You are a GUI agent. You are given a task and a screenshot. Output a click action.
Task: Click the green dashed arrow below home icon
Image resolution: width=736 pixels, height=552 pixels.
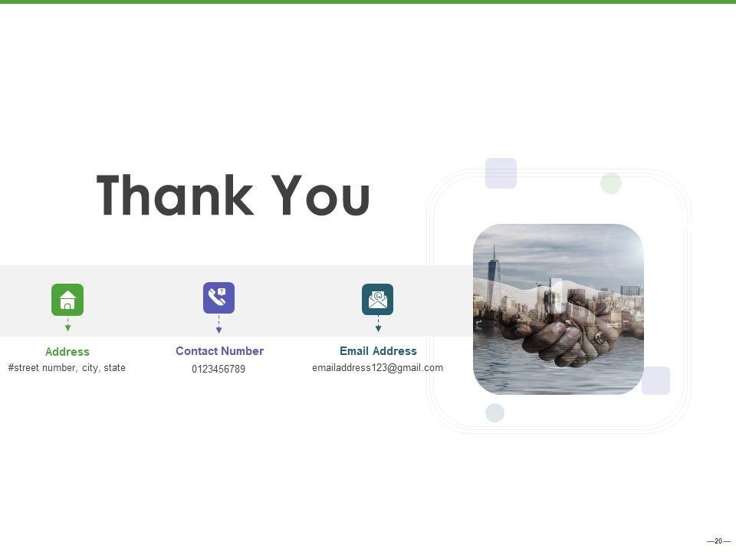pos(67,324)
